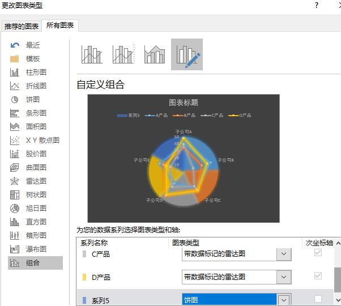341x306 pixels.
Task: Open chart type dropdown for D产品
Action: pos(284,277)
